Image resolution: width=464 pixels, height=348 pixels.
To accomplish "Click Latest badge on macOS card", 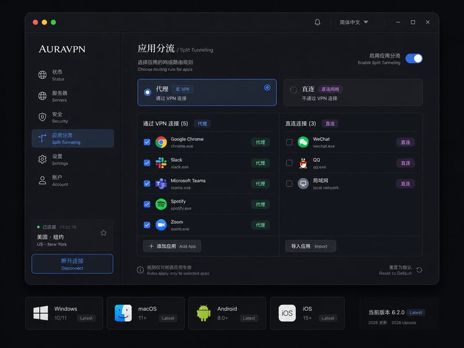I will pos(168,318).
